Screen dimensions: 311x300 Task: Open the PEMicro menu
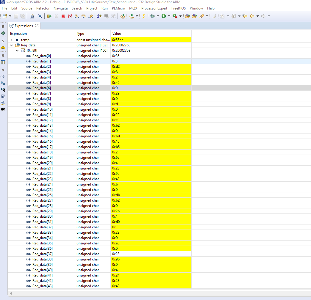(118, 8)
